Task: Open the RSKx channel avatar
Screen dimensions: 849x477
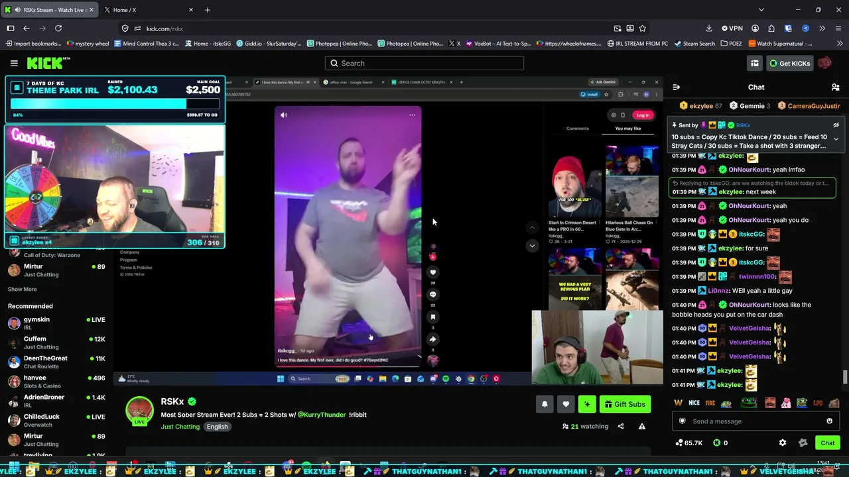Action: click(139, 410)
